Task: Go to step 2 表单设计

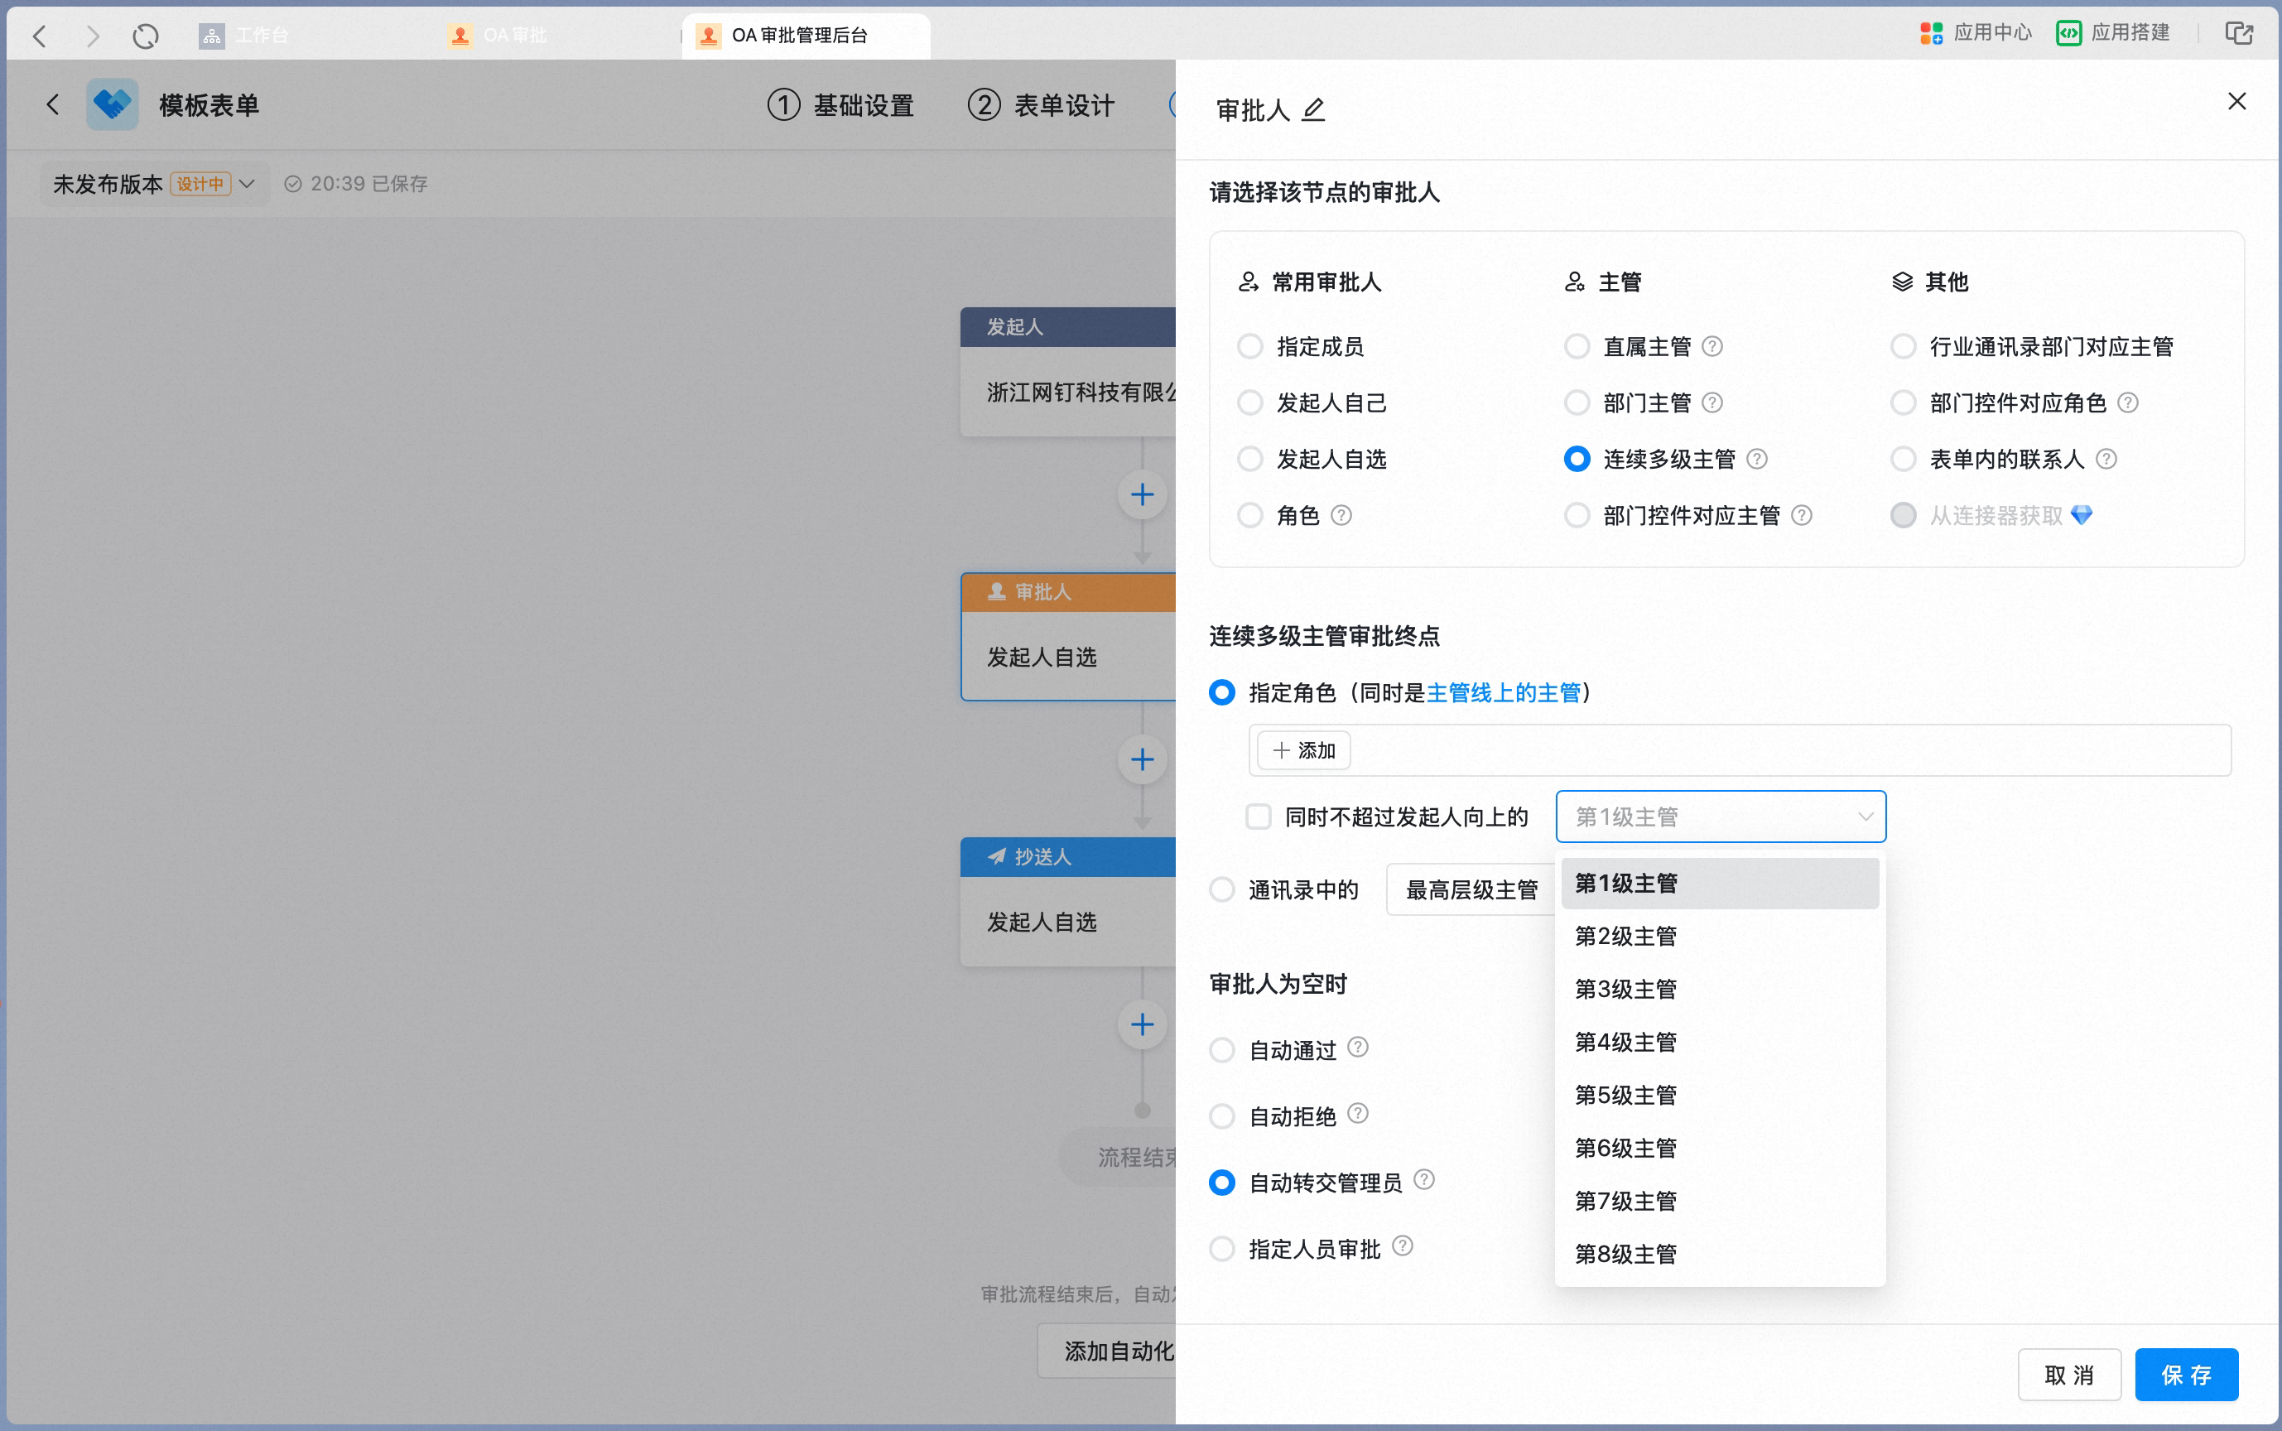Action: (x=1041, y=105)
